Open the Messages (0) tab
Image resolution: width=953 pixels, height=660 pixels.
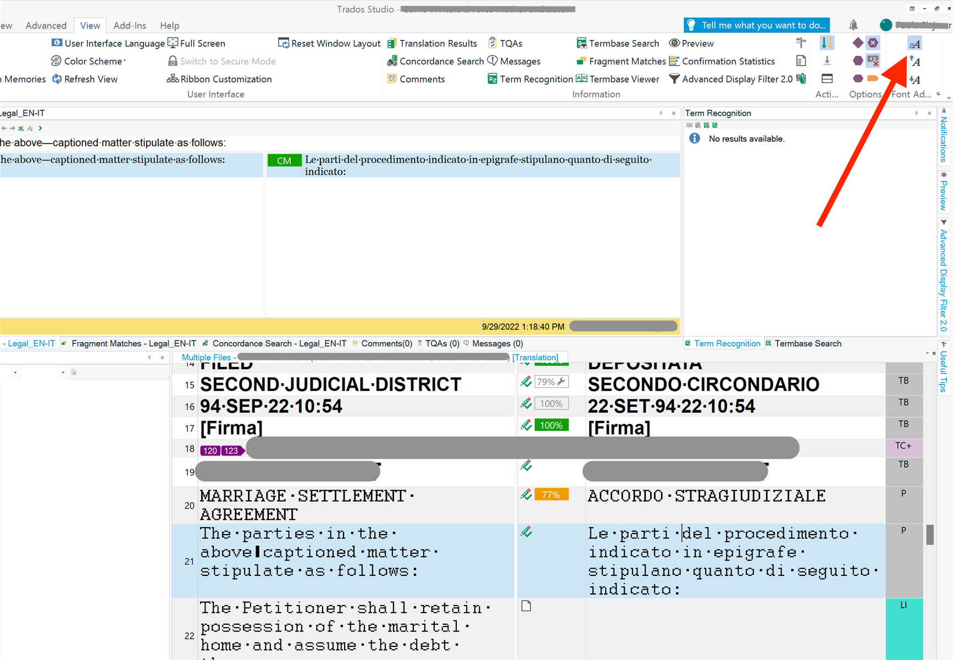click(x=493, y=344)
